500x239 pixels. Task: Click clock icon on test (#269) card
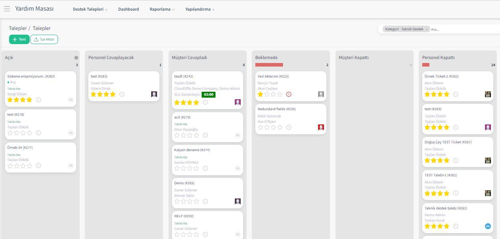[456, 128]
